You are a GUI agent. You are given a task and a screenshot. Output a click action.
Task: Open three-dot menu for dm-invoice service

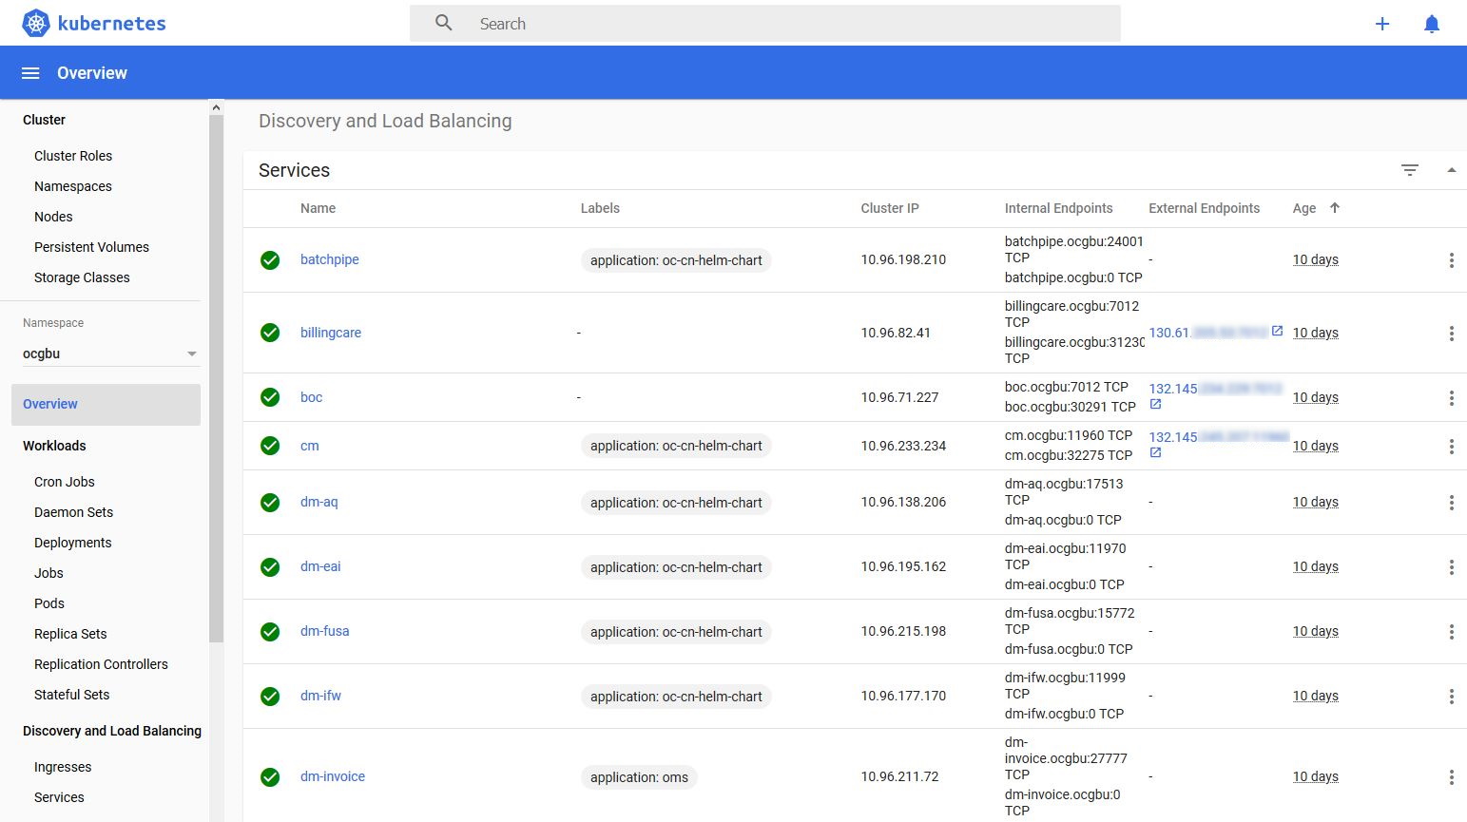(1451, 777)
